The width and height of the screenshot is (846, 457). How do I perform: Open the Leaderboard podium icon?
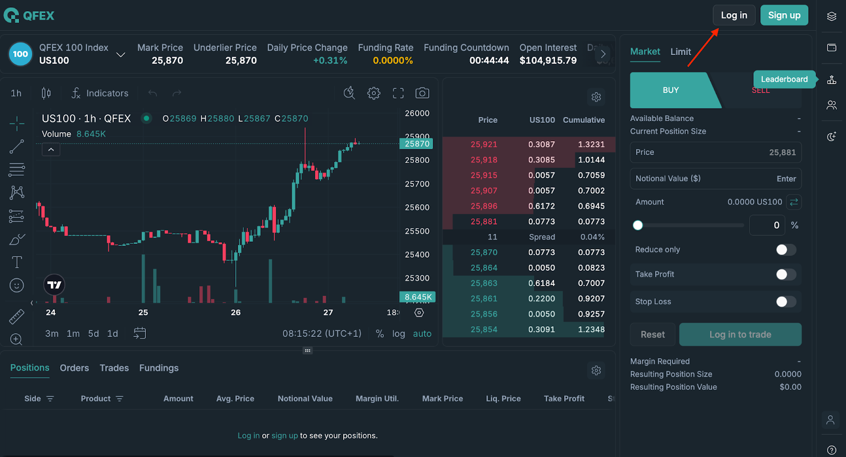(x=832, y=80)
